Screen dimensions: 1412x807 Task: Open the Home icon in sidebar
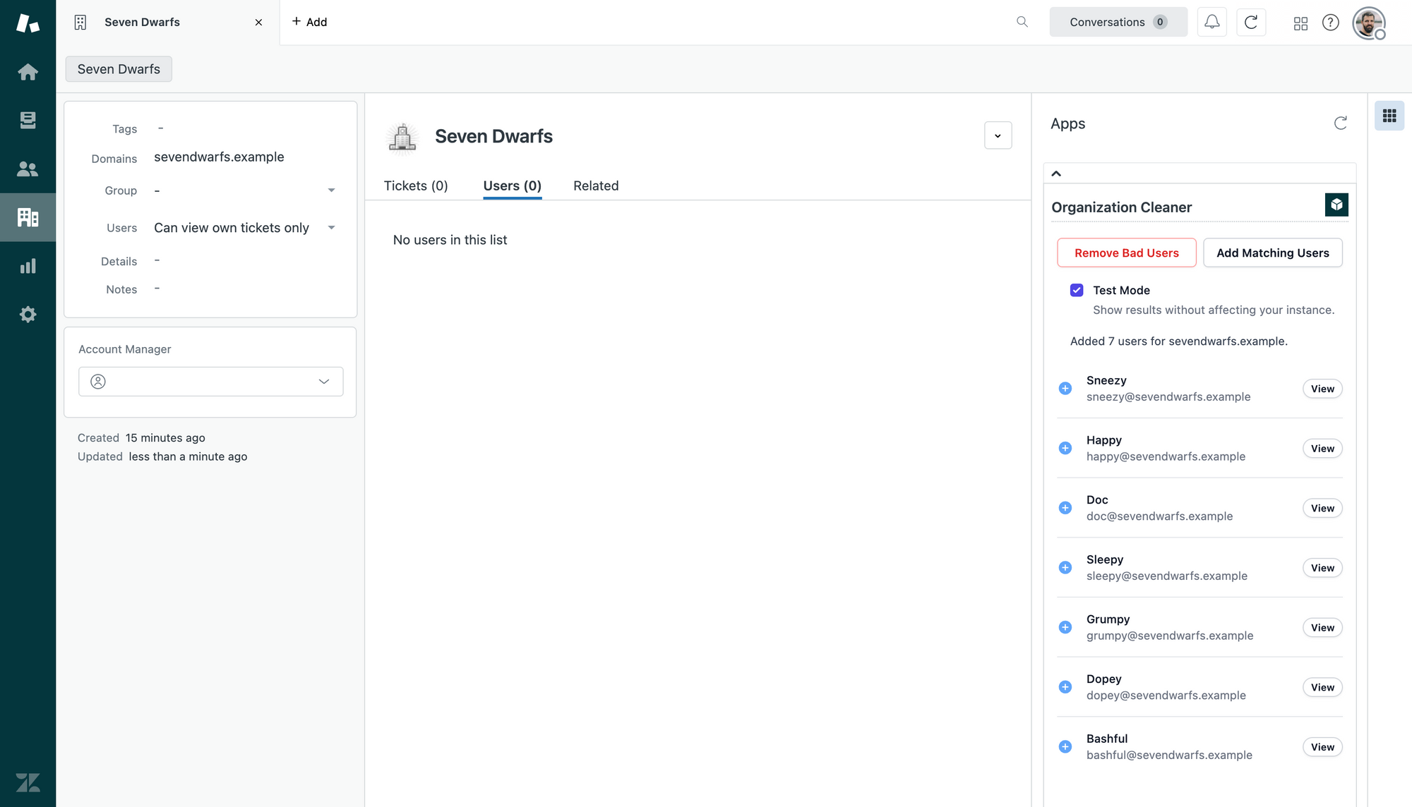[x=28, y=72]
